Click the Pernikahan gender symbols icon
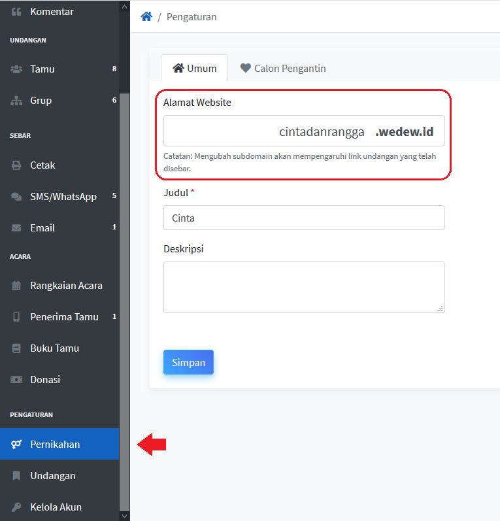This screenshot has width=500, height=521. pyautogui.click(x=16, y=445)
